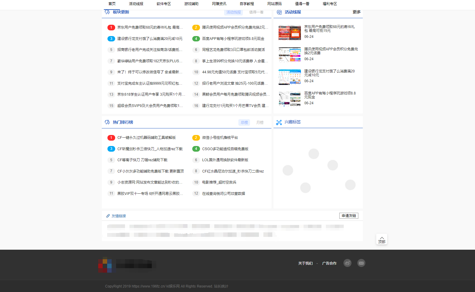Click the 热门排行榜 section icon
475x292 pixels.
(107, 122)
